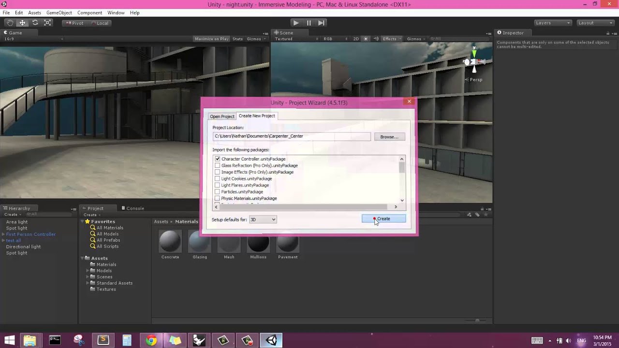619x348 pixels.
Task: Toggle scene lighting sun icon
Action: point(366,39)
